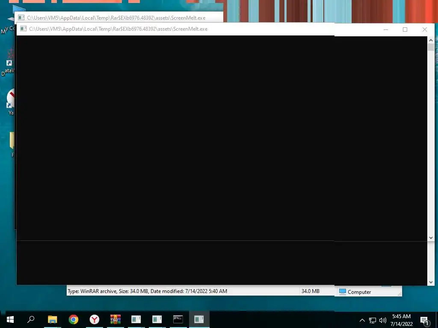Bring back ScreenMelt.exe window title to front
438x328 pixels.
(116, 18)
